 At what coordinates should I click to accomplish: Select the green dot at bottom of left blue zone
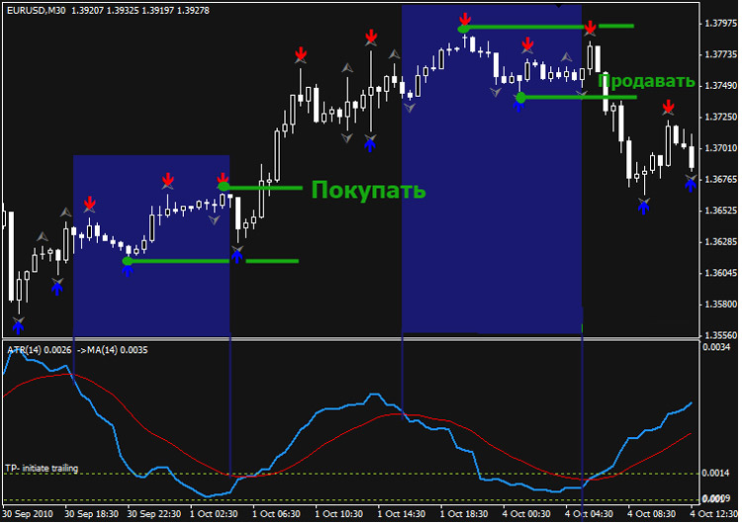[127, 261]
